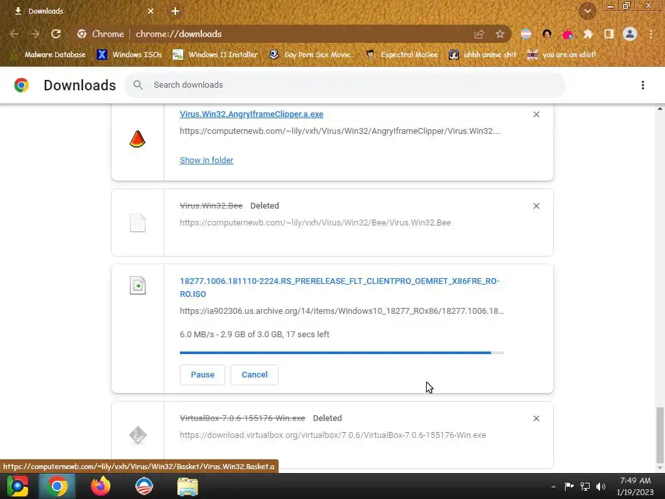665x499 pixels.
Task: Click the archive.org source URL of ISO
Action: (342, 311)
